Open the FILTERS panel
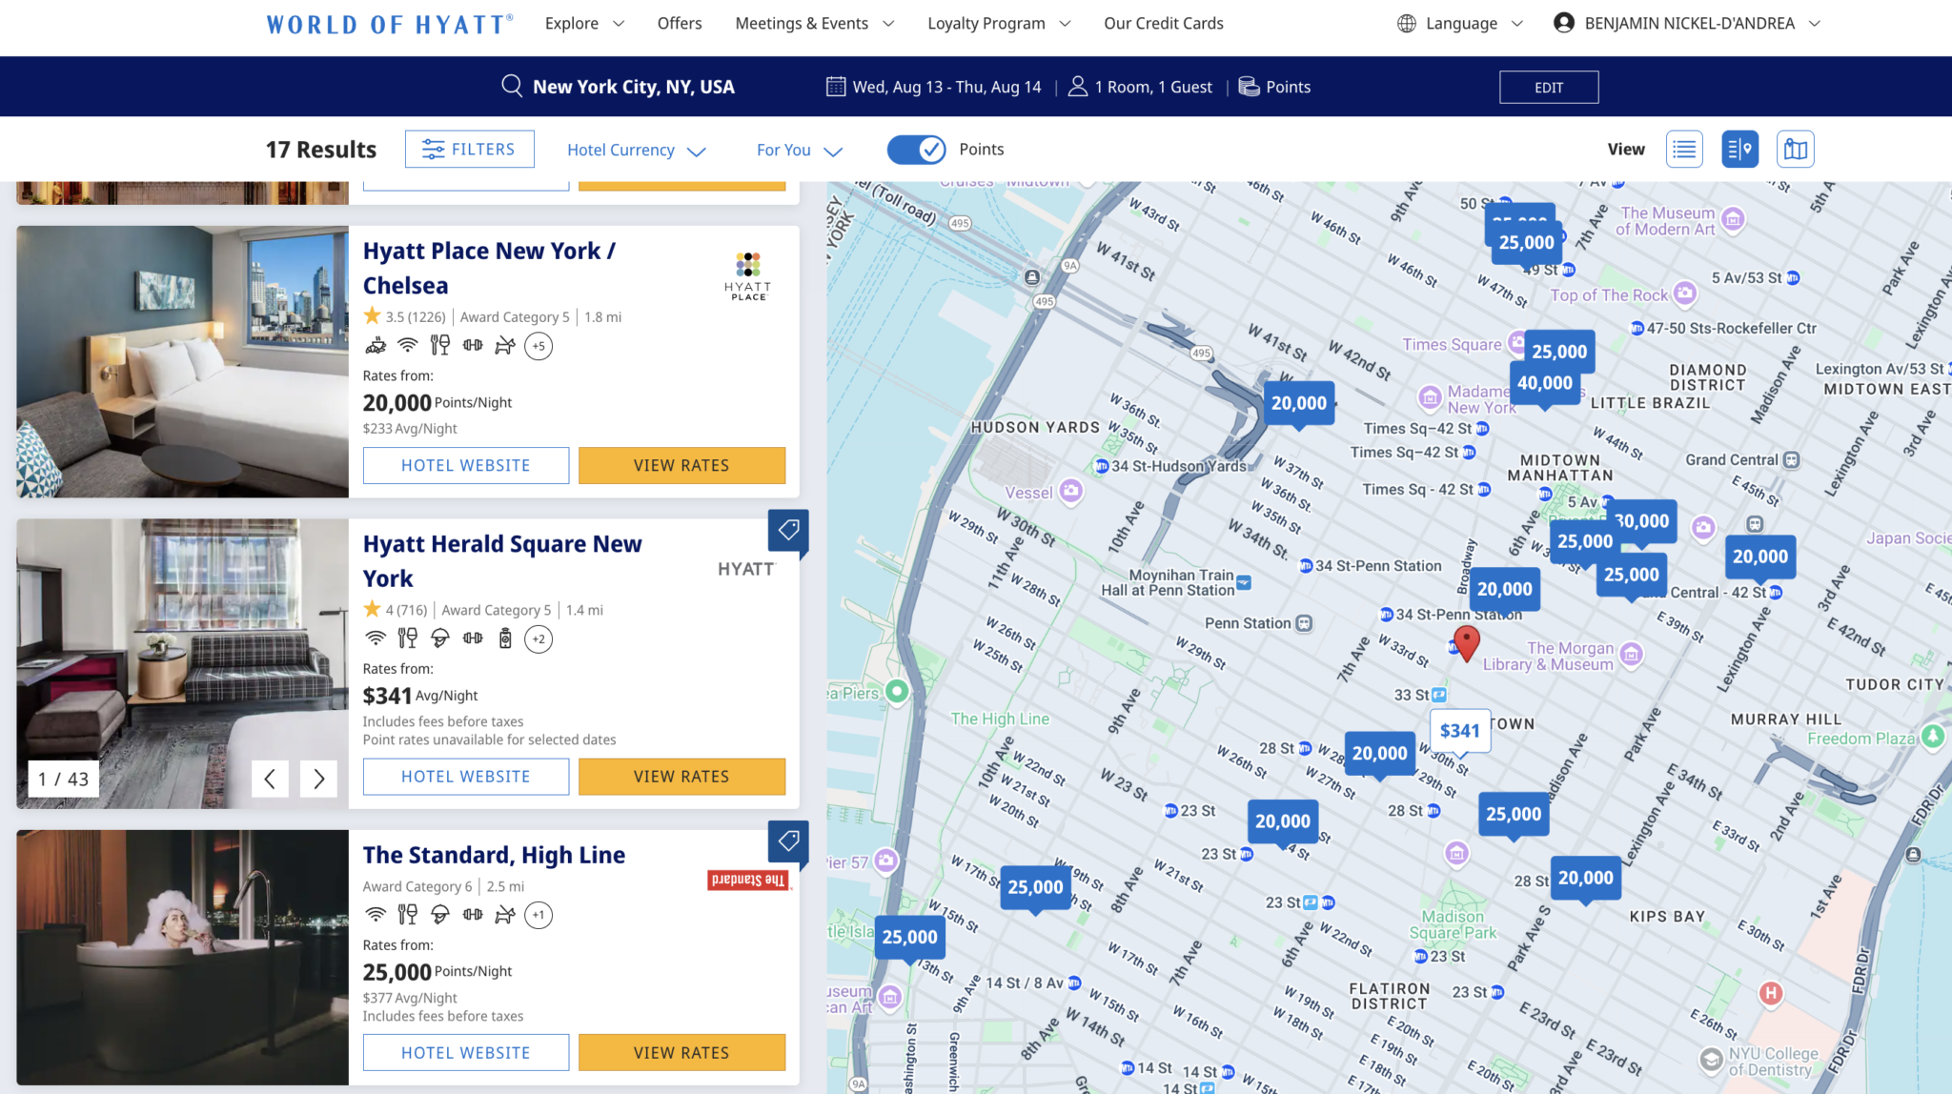Viewport: 1952px width, 1094px height. 469,149
